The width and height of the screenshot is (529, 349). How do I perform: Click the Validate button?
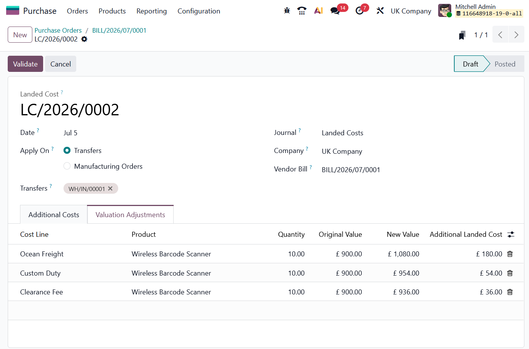coord(25,64)
